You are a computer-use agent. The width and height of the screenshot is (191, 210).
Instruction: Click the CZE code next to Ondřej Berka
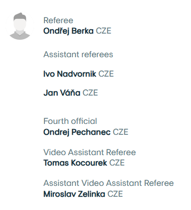point(104,31)
